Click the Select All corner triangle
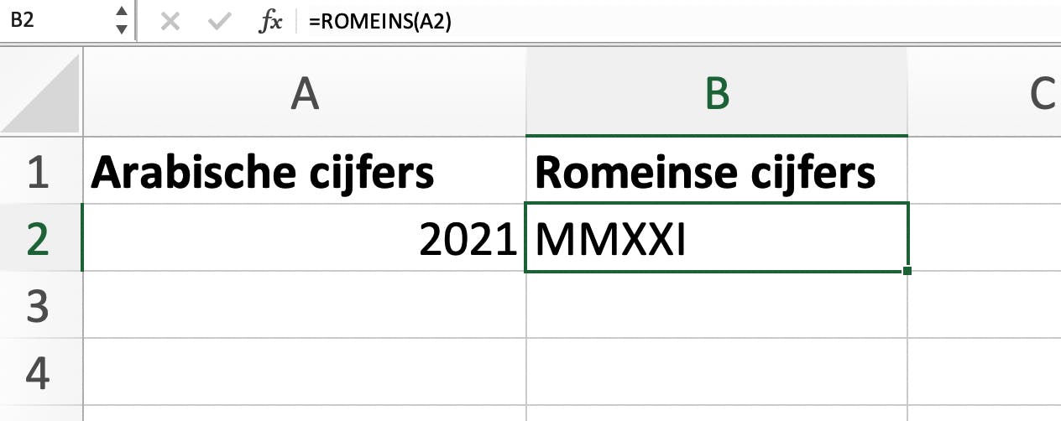 pos(42,93)
